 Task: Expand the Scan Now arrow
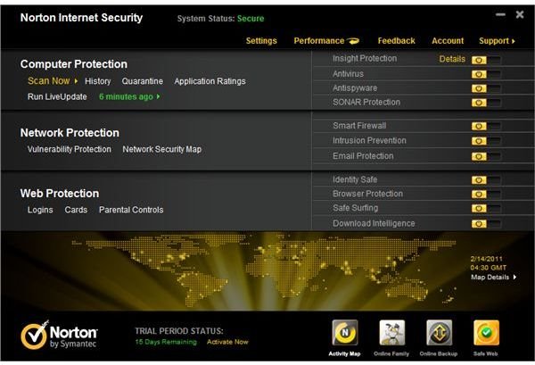76,81
